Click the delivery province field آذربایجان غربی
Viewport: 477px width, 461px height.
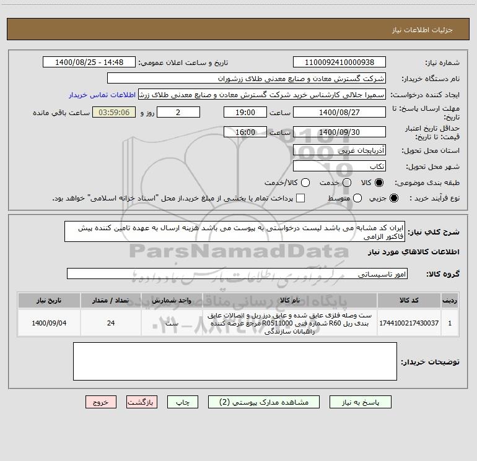339,150
